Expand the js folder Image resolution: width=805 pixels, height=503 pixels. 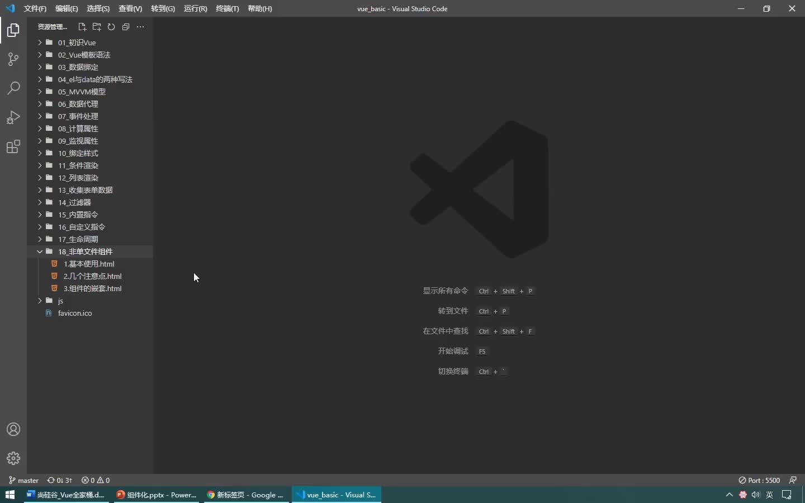click(90, 301)
